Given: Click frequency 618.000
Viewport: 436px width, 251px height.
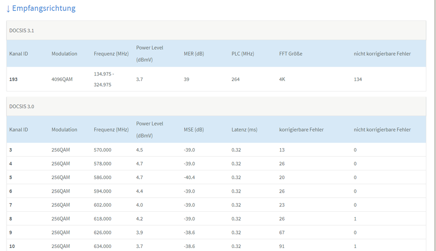Looking at the screenshot, I should click(103, 219).
